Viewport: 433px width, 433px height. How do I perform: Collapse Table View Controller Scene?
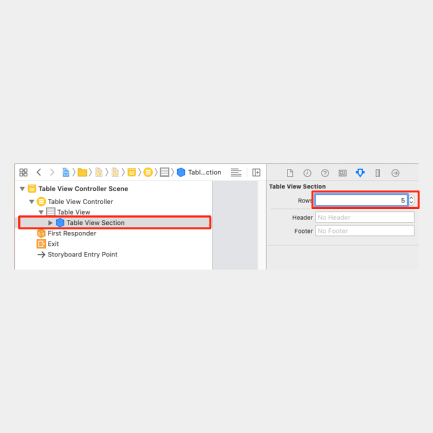[x=22, y=189]
